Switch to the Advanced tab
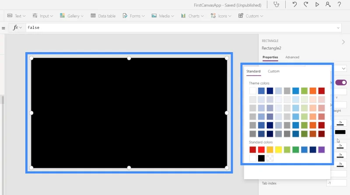The width and height of the screenshot is (350, 195). (292, 57)
